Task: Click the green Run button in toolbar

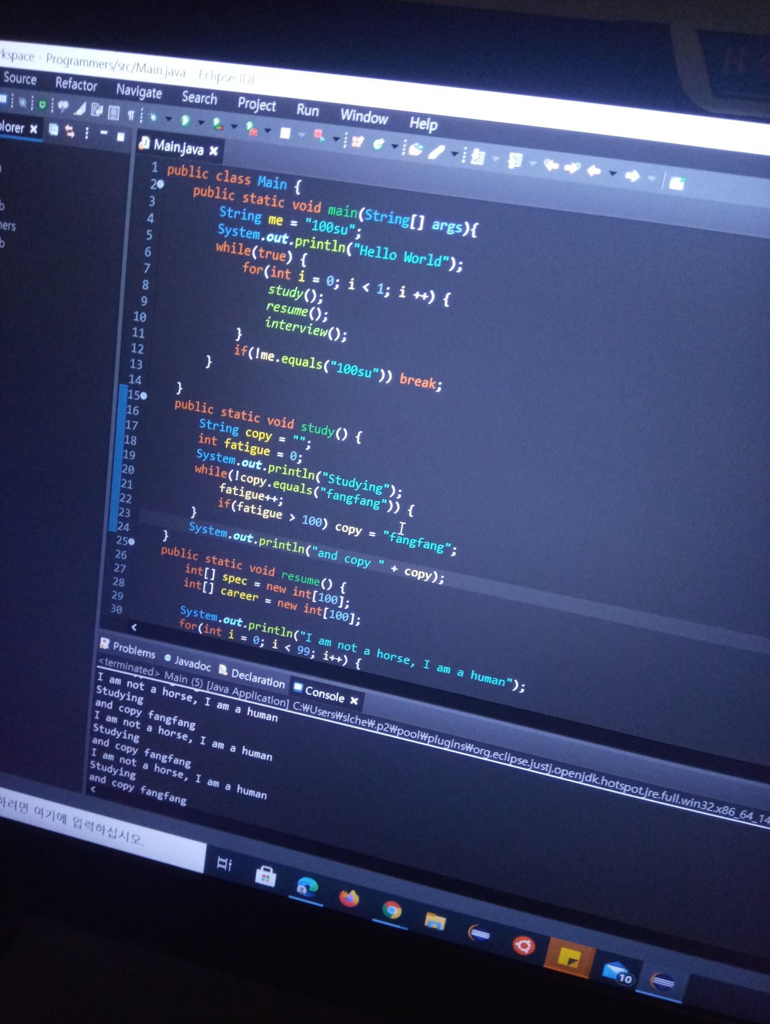Action: (x=185, y=121)
